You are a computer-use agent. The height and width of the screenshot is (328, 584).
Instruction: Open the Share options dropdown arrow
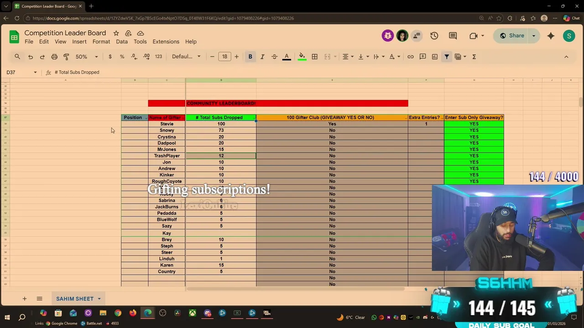534,36
